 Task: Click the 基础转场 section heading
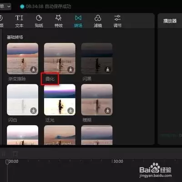pyautogui.click(x=15, y=37)
